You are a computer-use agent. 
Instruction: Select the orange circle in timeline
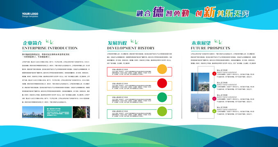[x=162, y=69]
